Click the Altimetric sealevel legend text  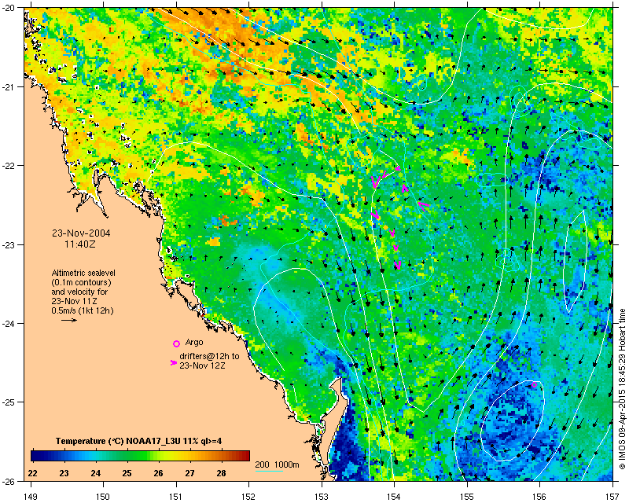tap(83, 273)
